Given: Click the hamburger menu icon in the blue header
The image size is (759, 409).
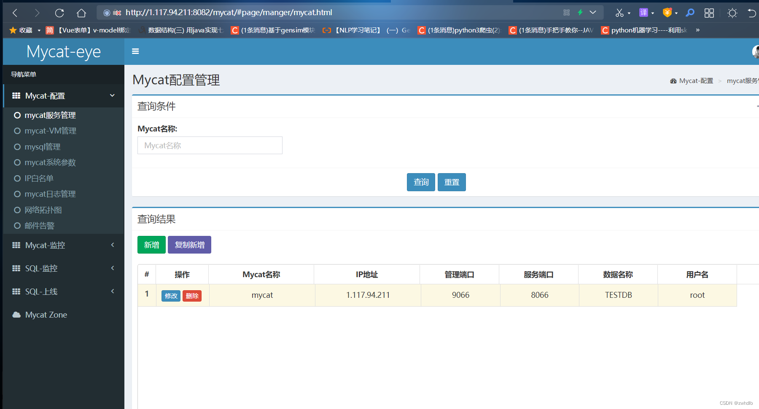Looking at the screenshot, I should pyautogui.click(x=135, y=51).
